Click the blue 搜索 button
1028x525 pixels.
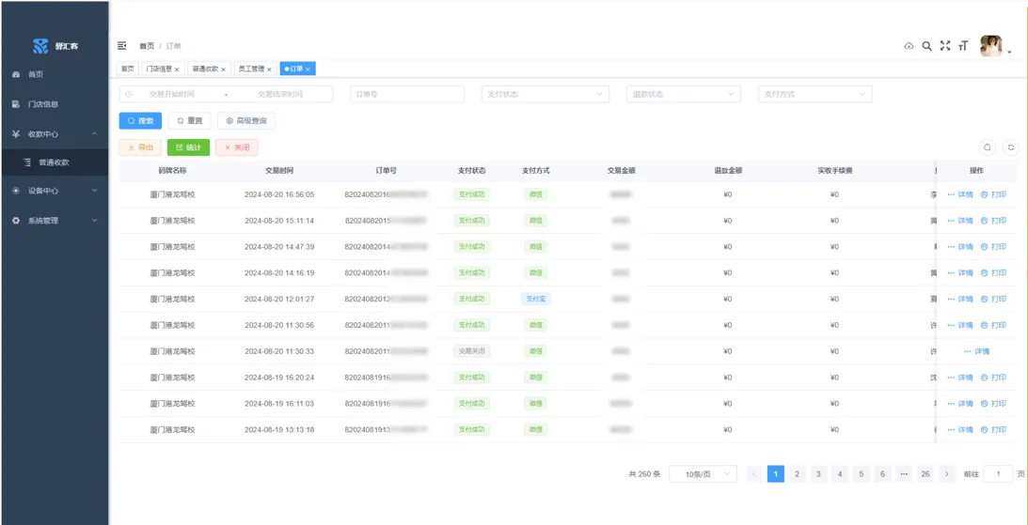(x=140, y=121)
